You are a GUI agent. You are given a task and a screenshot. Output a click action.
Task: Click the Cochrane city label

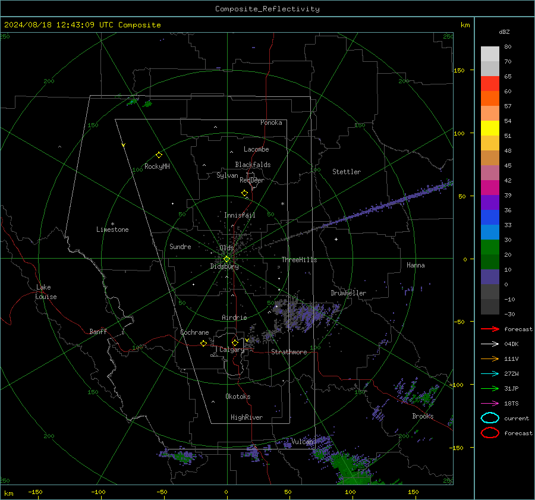point(194,332)
